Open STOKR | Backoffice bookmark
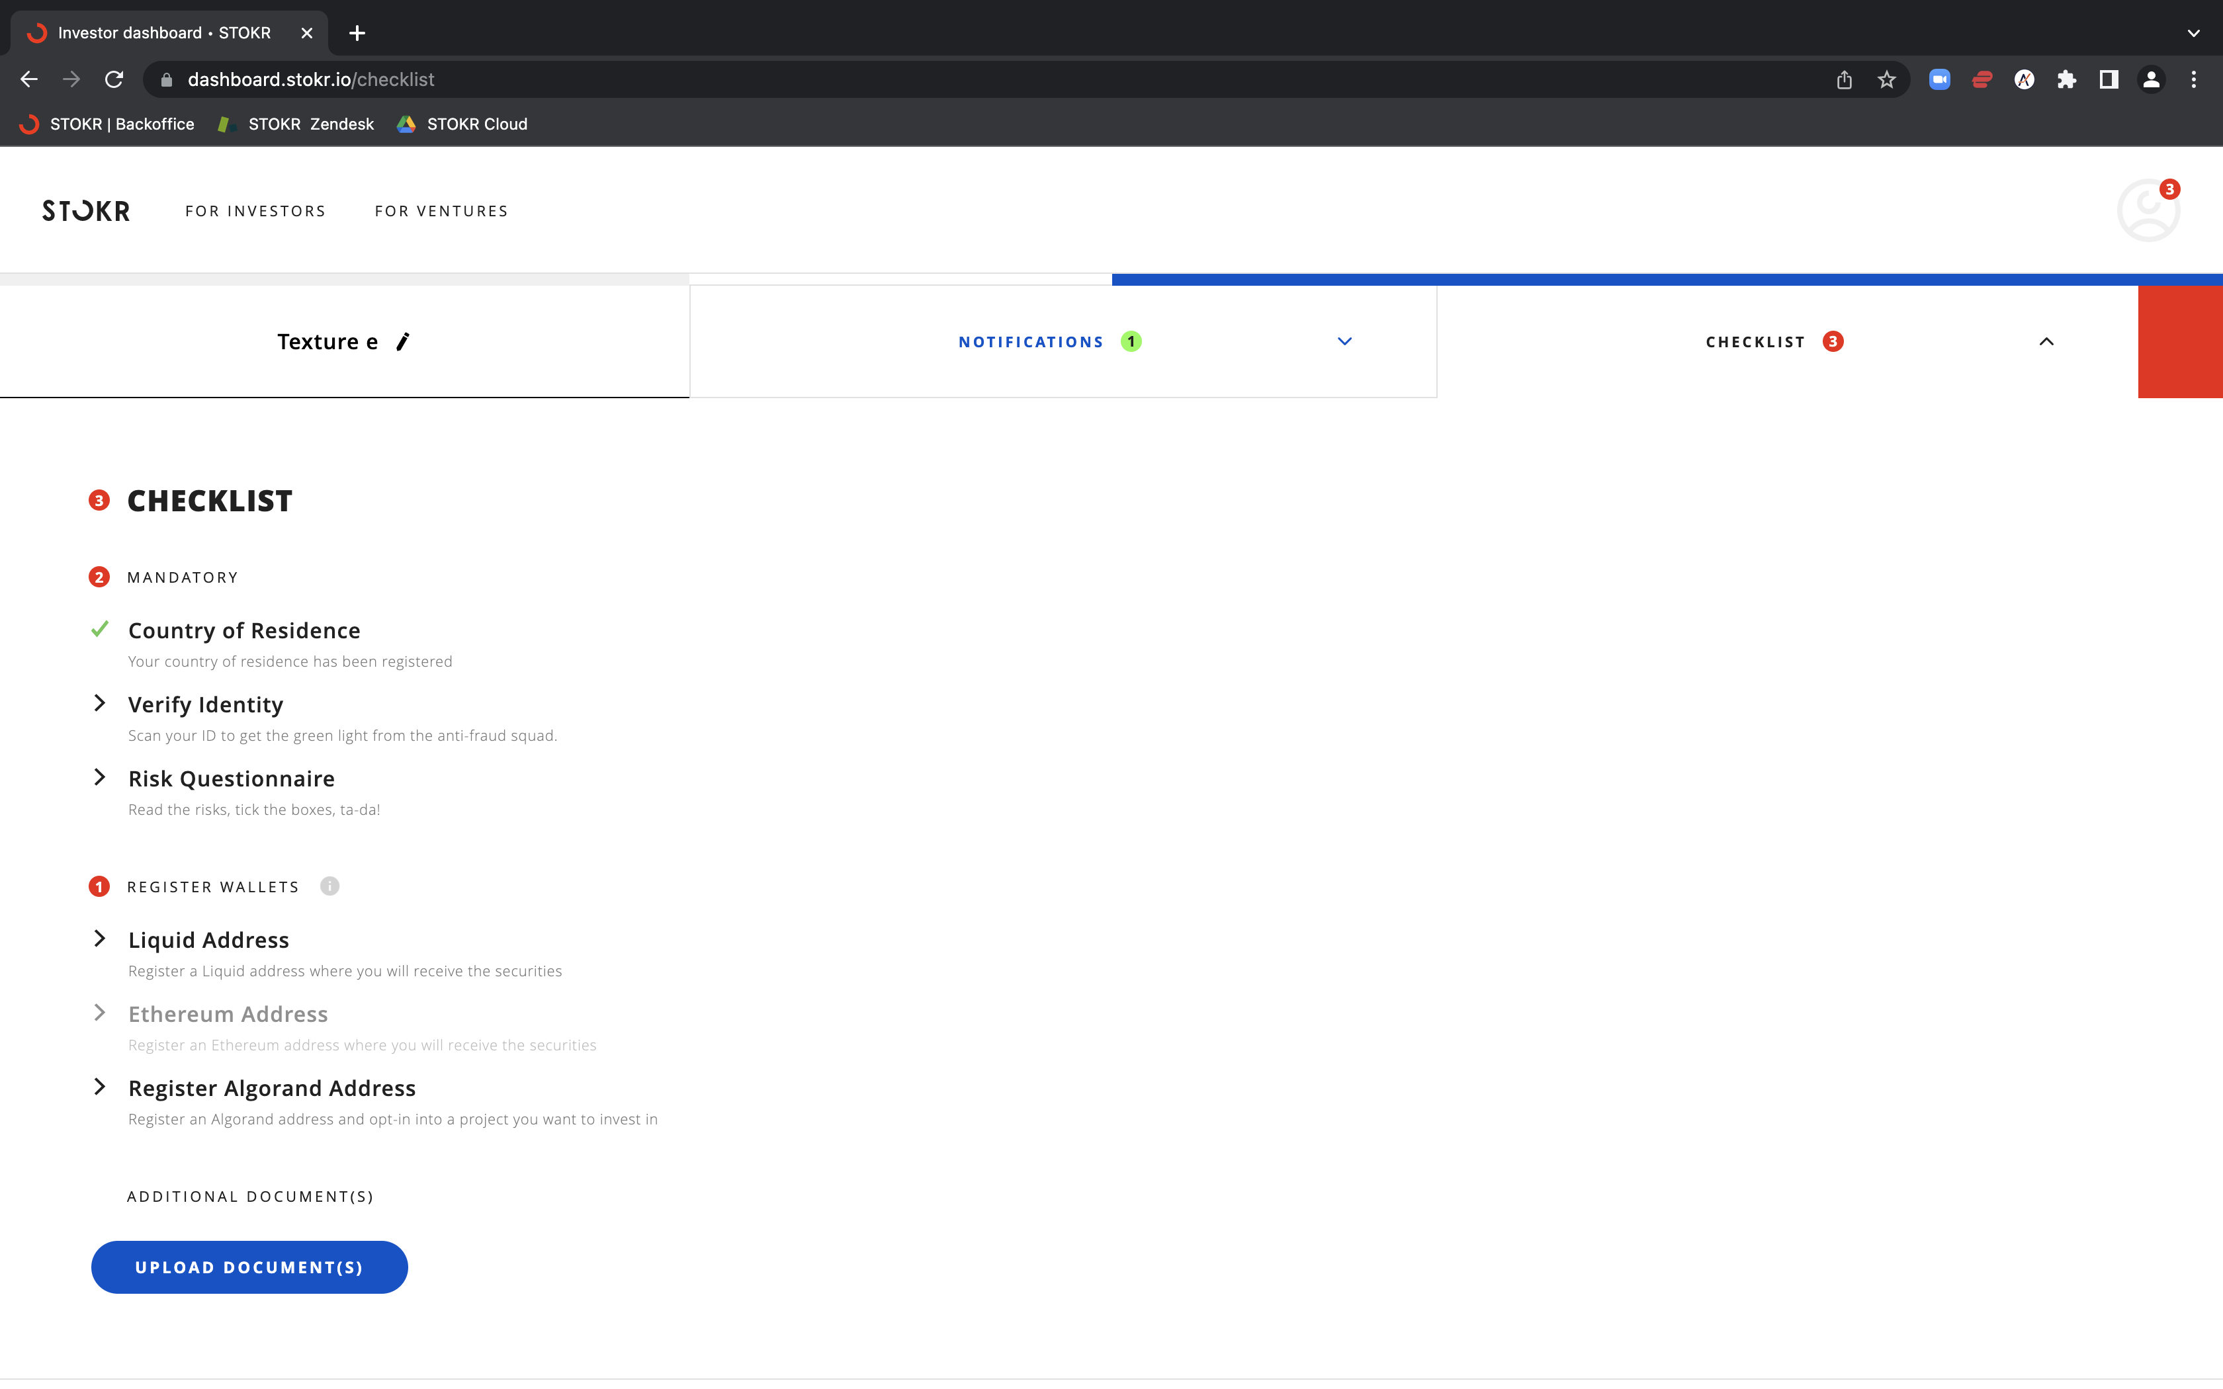This screenshot has width=2223, height=1389. click(107, 124)
